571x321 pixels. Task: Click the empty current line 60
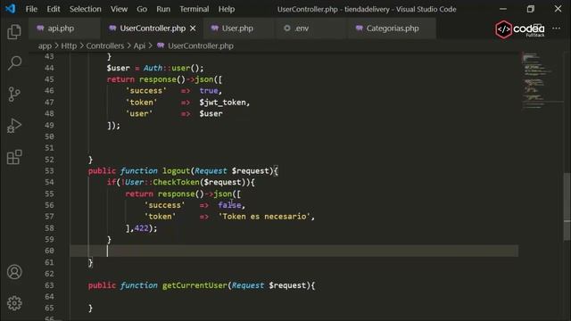pyautogui.click(x=294, y=251)
